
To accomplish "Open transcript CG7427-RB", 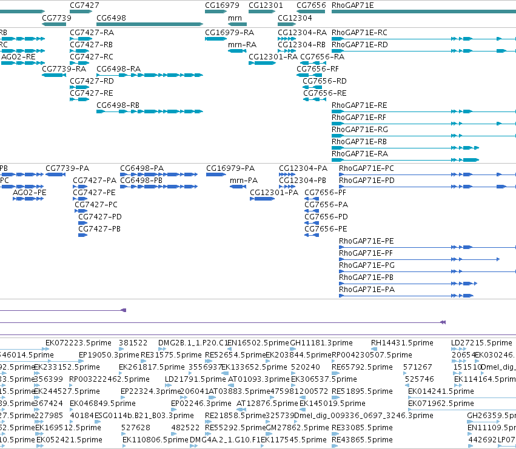I will click(x=91, y=45).
